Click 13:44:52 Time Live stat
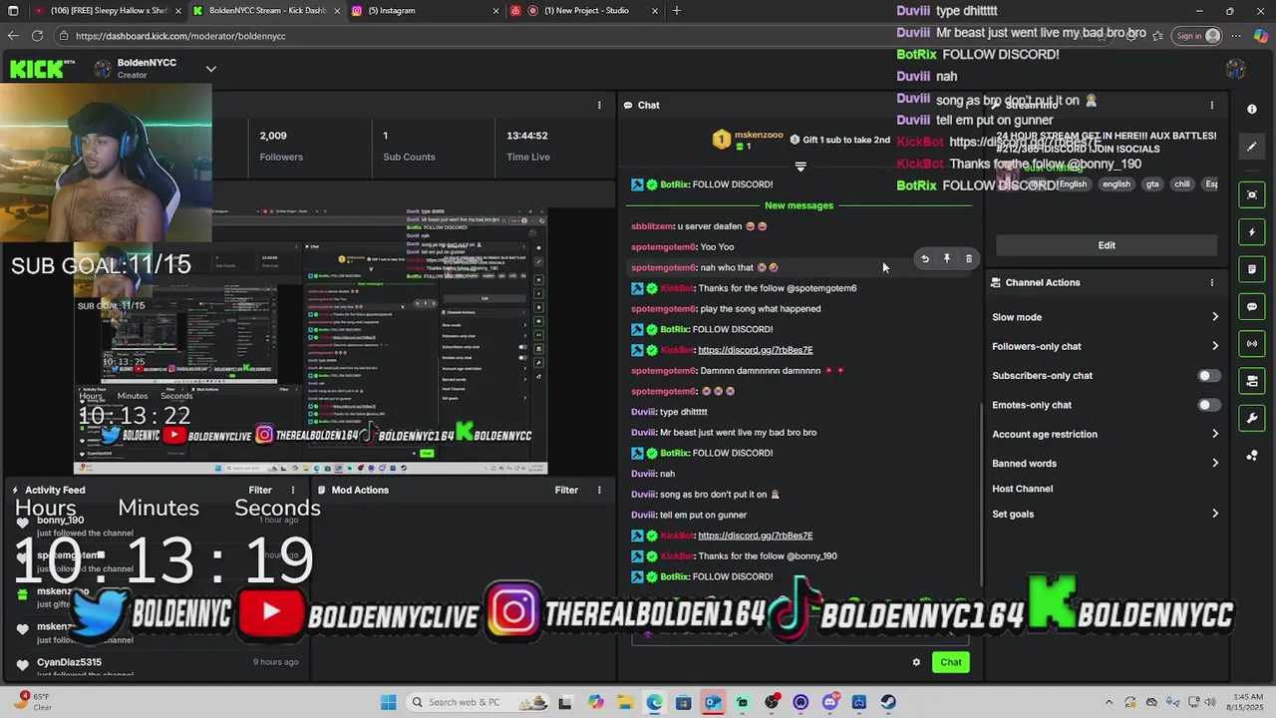Image resolution: width=1276 pixels, height=718 pixels. [527, 136]
